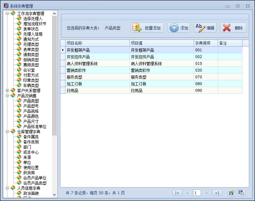Click the 备注 column header

point(230,43)
